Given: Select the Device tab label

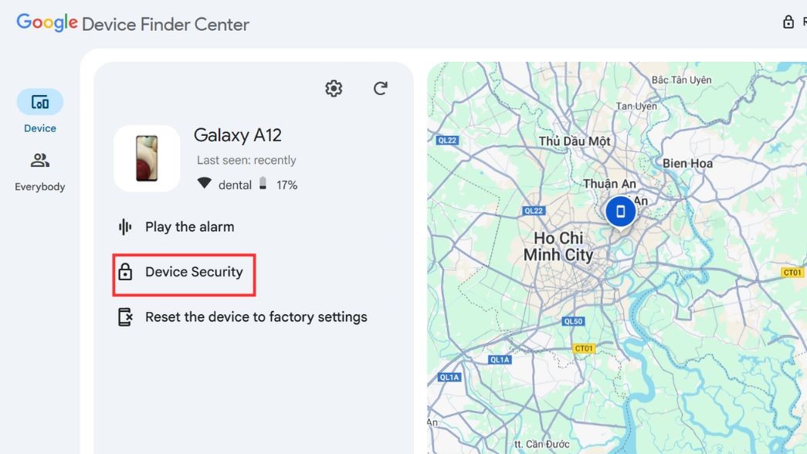Looking at the screenshot, I should pyautogui.click(x=40, y=128).
